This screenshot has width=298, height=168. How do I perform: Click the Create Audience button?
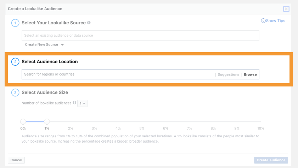[x=271, y=160]
